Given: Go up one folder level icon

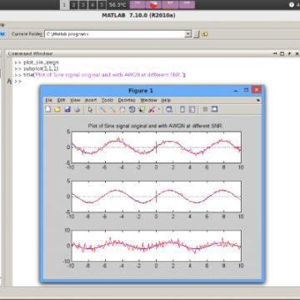Looking at the screenshot, I should point(204,34).
